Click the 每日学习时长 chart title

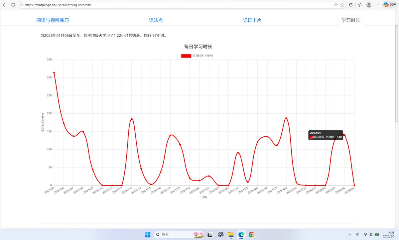(x=198, y=47)
